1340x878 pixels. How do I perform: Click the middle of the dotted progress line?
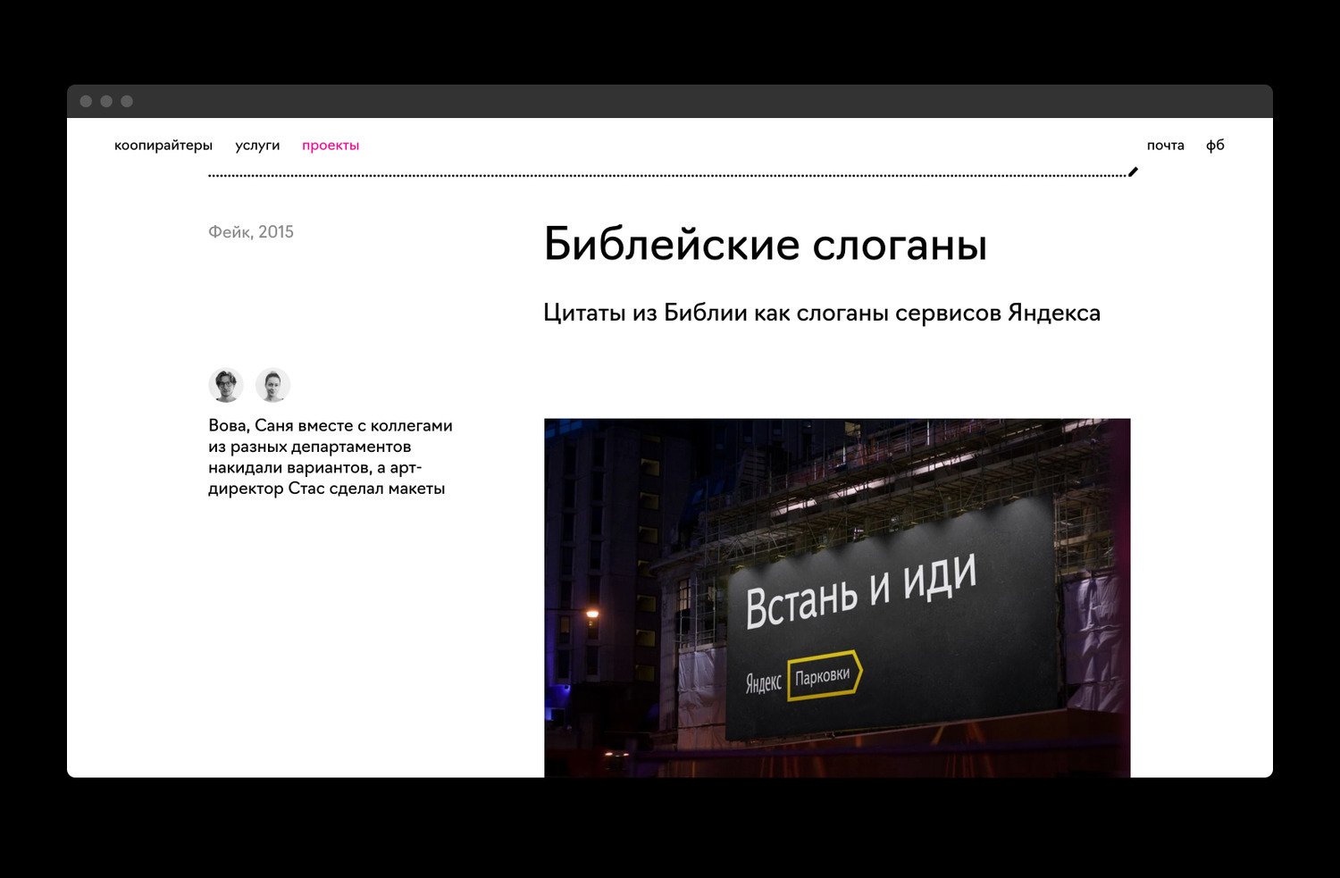[667, 176]
